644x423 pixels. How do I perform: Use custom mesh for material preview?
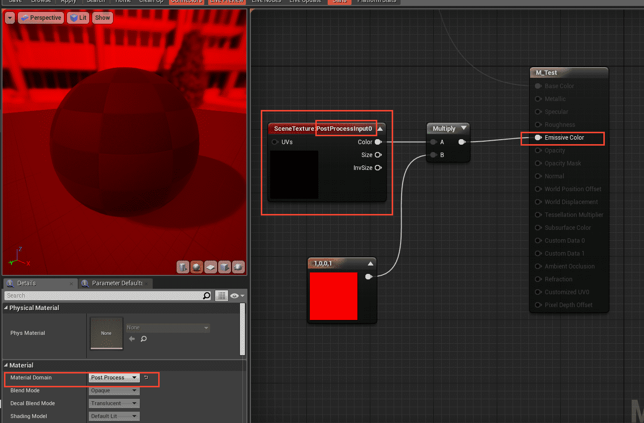click(238, 267)
